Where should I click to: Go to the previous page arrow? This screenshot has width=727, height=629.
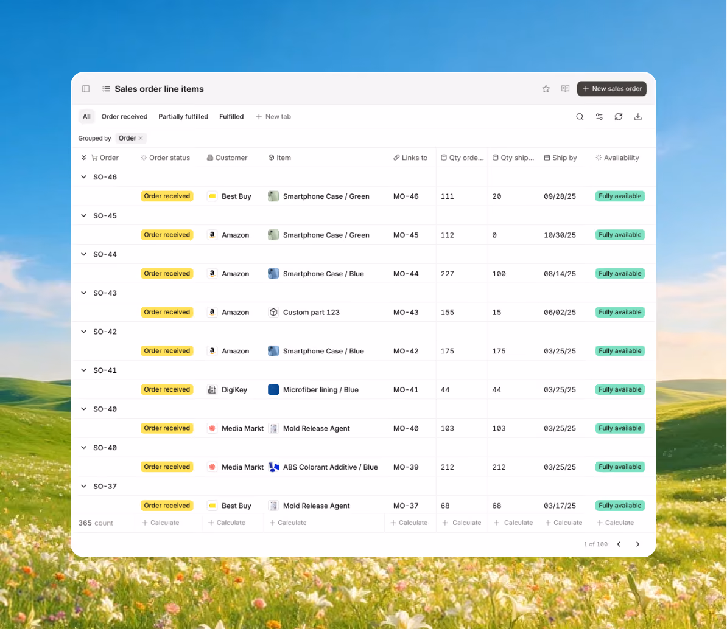tap(619, 544)
